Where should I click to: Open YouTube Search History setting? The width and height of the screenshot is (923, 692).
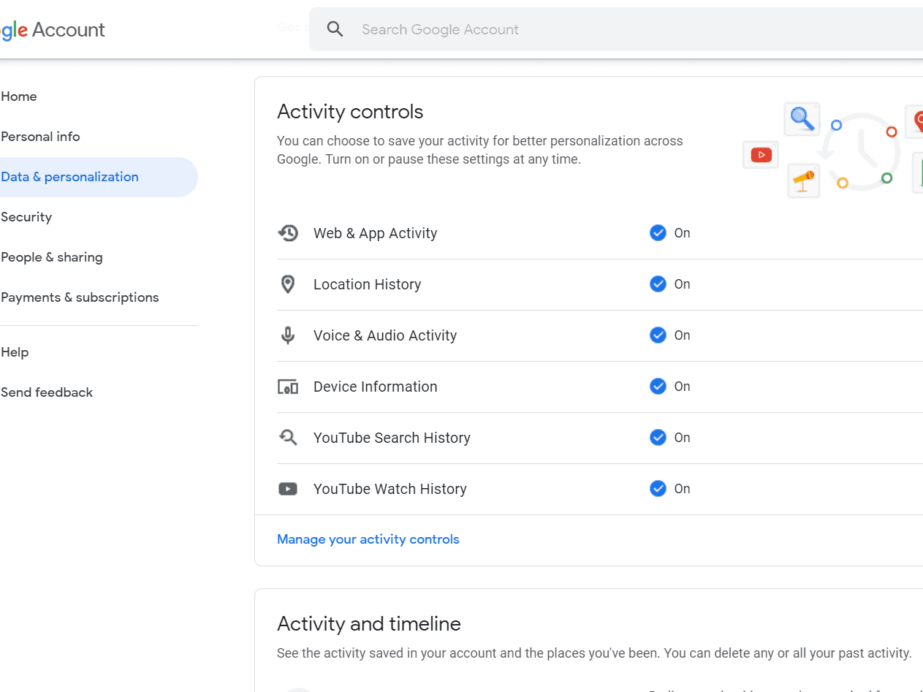point(600,438)
